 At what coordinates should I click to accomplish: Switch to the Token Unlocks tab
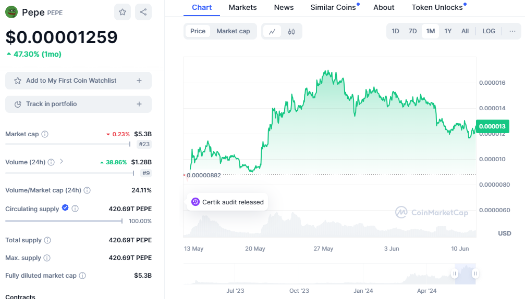pyautogui.click(x=437, y=7)
